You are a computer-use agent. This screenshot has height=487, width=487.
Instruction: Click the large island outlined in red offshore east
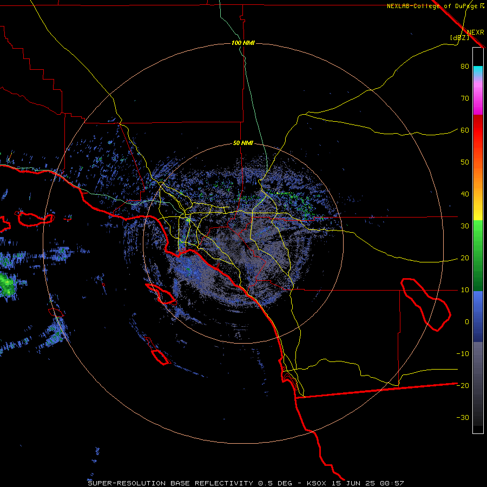[x=426, y=305]
